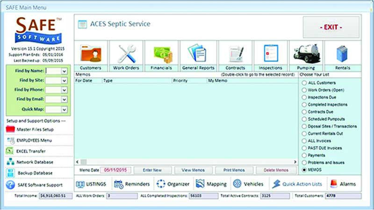Click the Total Income value field
The height and width of the screenshot is (210, 374).
56,196
